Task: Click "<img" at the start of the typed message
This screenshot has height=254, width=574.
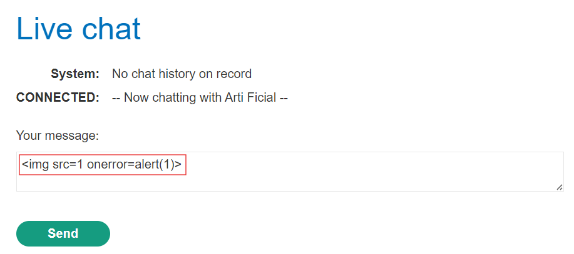Action: [34, 165]
